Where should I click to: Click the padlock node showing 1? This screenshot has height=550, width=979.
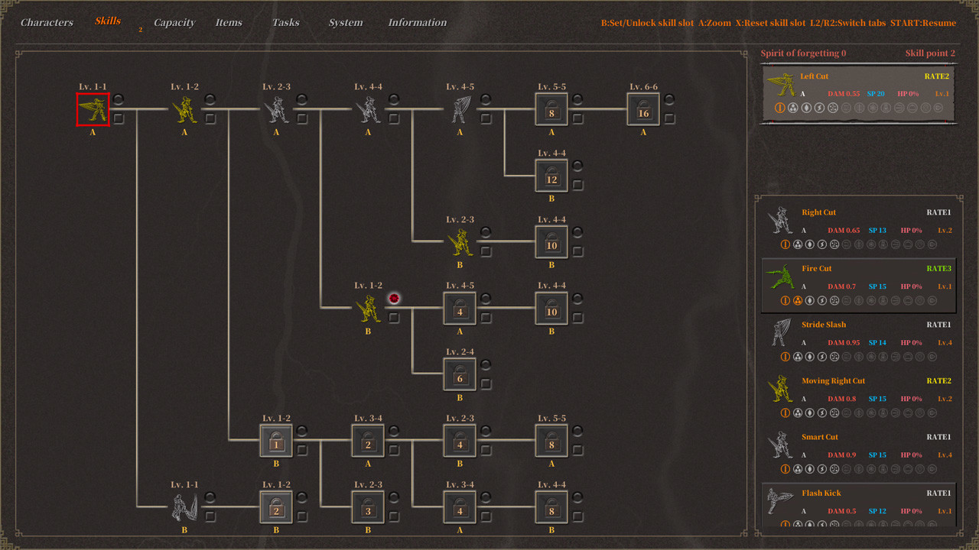[276, 441]
